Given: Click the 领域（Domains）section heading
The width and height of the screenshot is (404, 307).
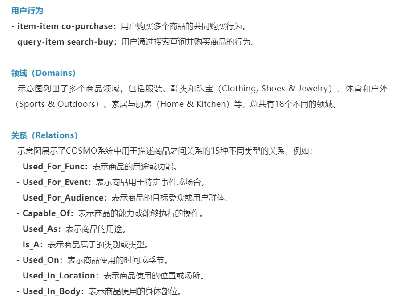Looking at the screenshot, I should click(43, 73).
